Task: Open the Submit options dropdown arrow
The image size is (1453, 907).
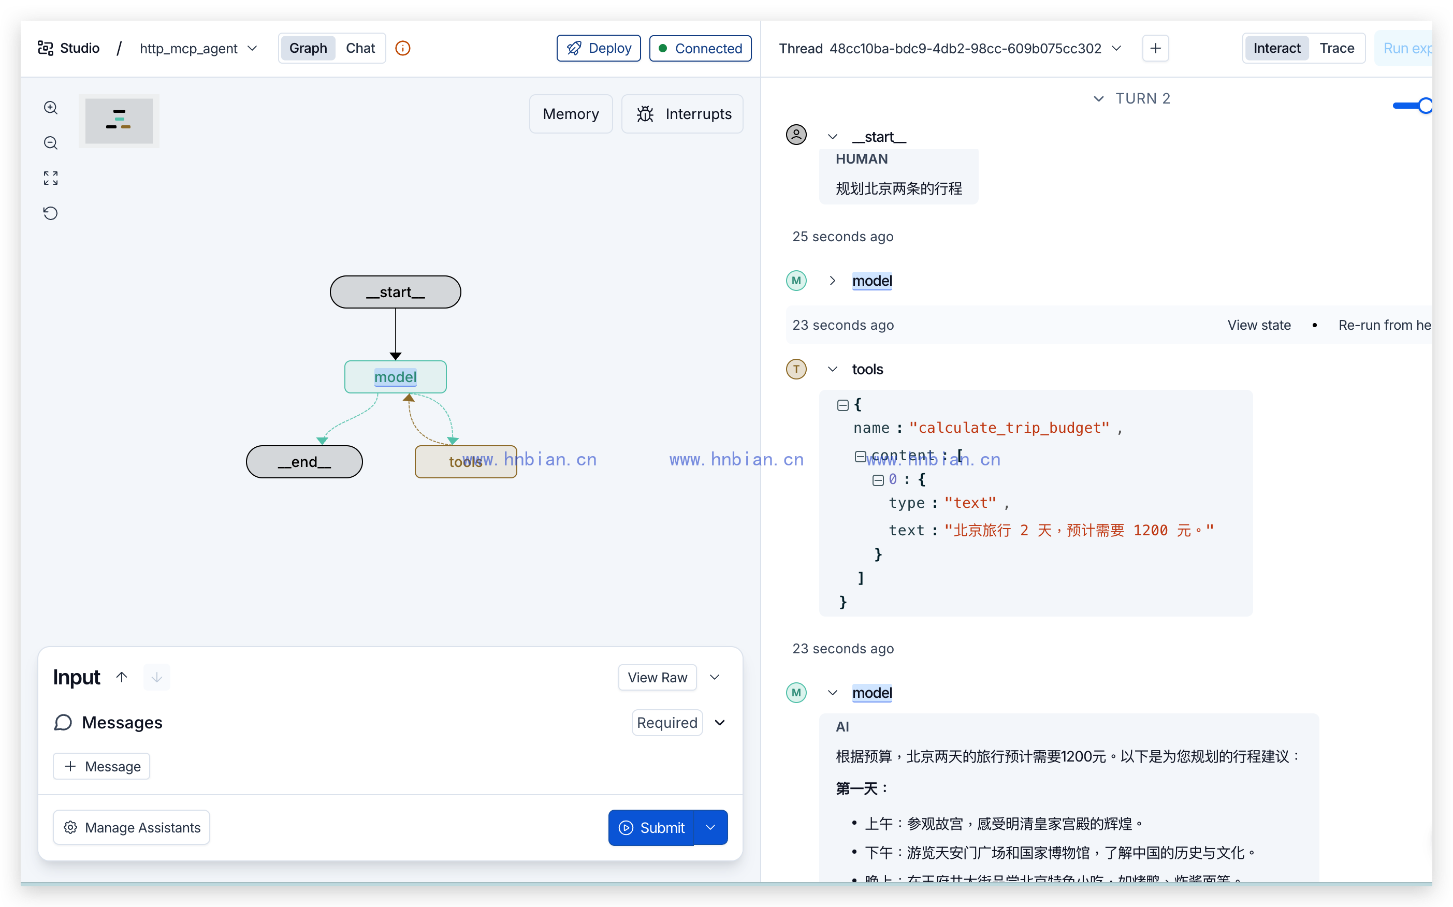Action: (x=711, y=828)
